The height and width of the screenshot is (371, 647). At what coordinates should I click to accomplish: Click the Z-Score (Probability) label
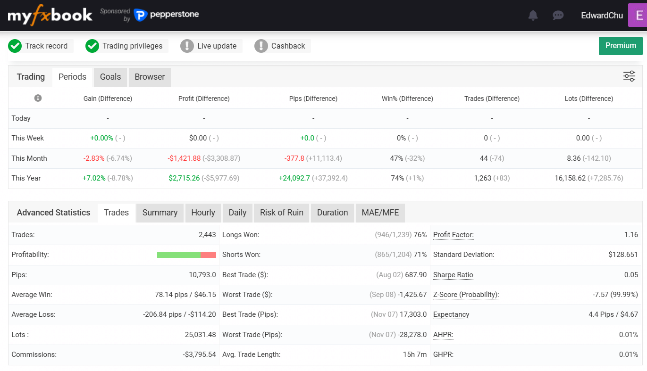466,295
